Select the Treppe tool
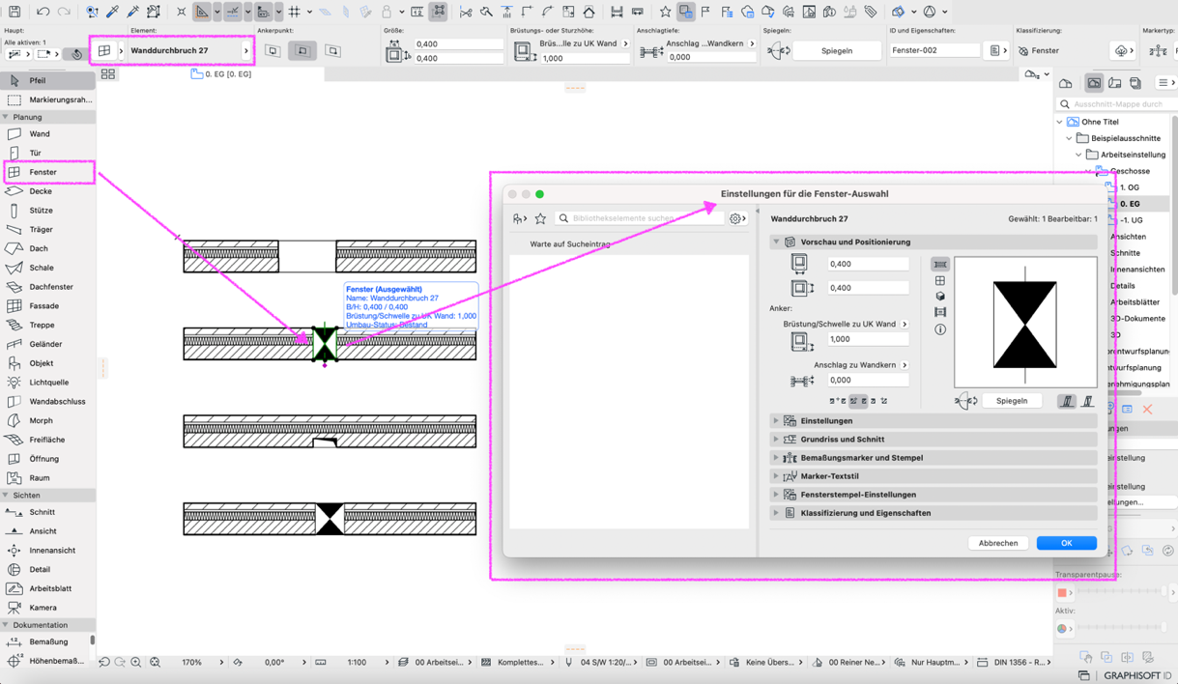 tap(47, 325)
